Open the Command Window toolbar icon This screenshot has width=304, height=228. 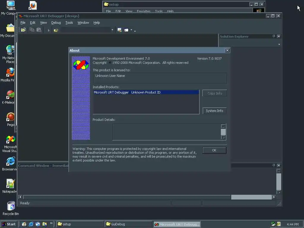click(x=126, y=30)
